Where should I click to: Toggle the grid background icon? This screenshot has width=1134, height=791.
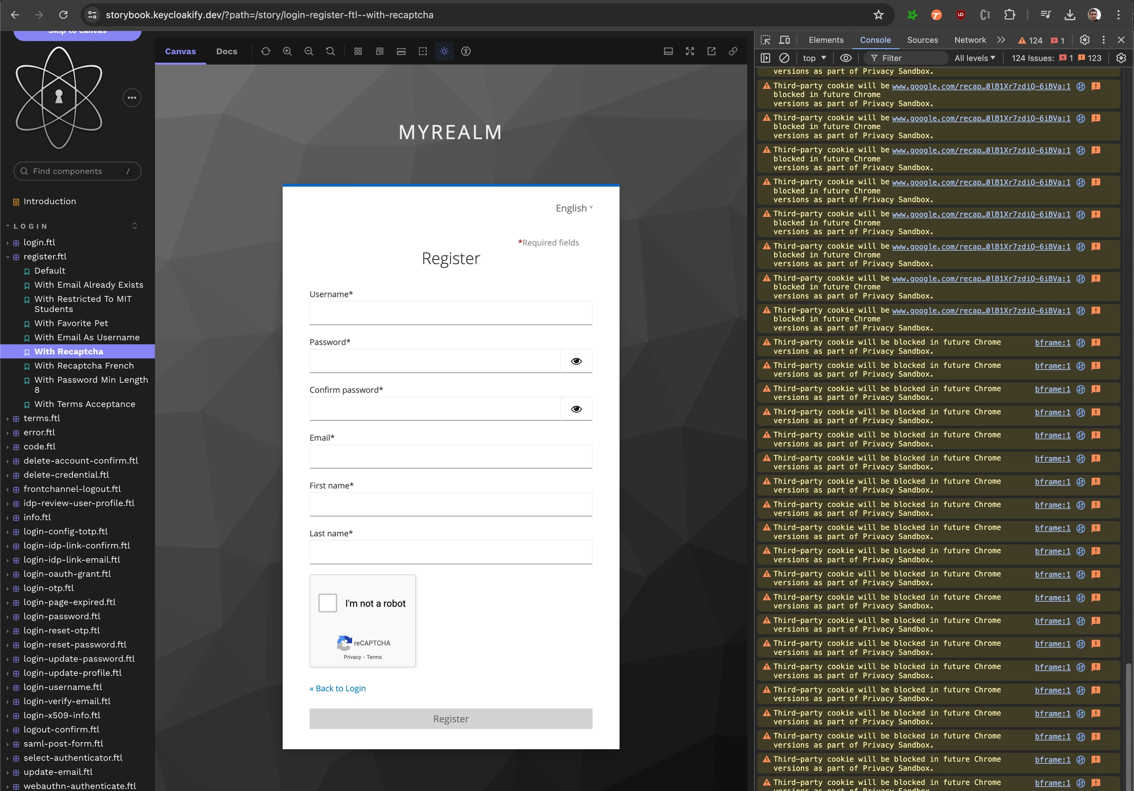coord(358,51)
